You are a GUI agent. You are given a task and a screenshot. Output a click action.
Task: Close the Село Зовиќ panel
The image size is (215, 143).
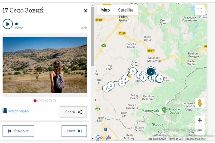(85, 11)
